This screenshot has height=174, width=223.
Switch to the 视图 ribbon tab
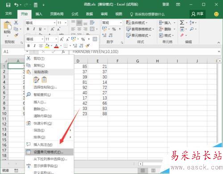click(119, 14)
